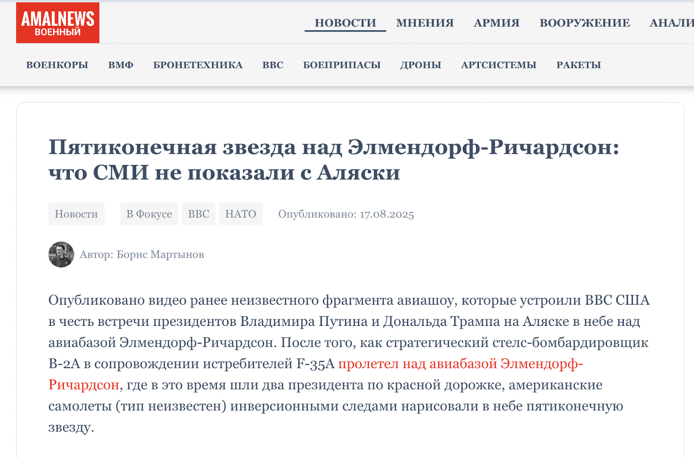The image size is (694, 458).
Task: Open the author avatar photo
Action: coord(61,254)
